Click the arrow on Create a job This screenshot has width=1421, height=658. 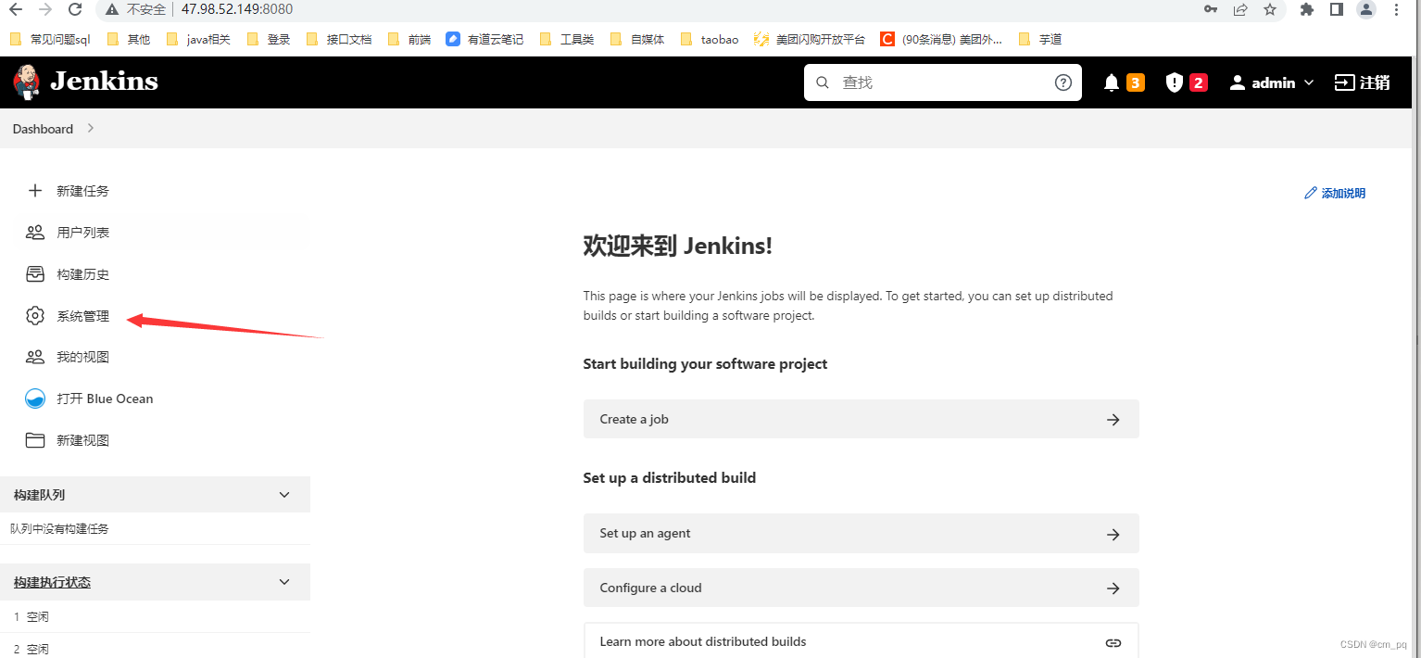tap(1113, 420)
